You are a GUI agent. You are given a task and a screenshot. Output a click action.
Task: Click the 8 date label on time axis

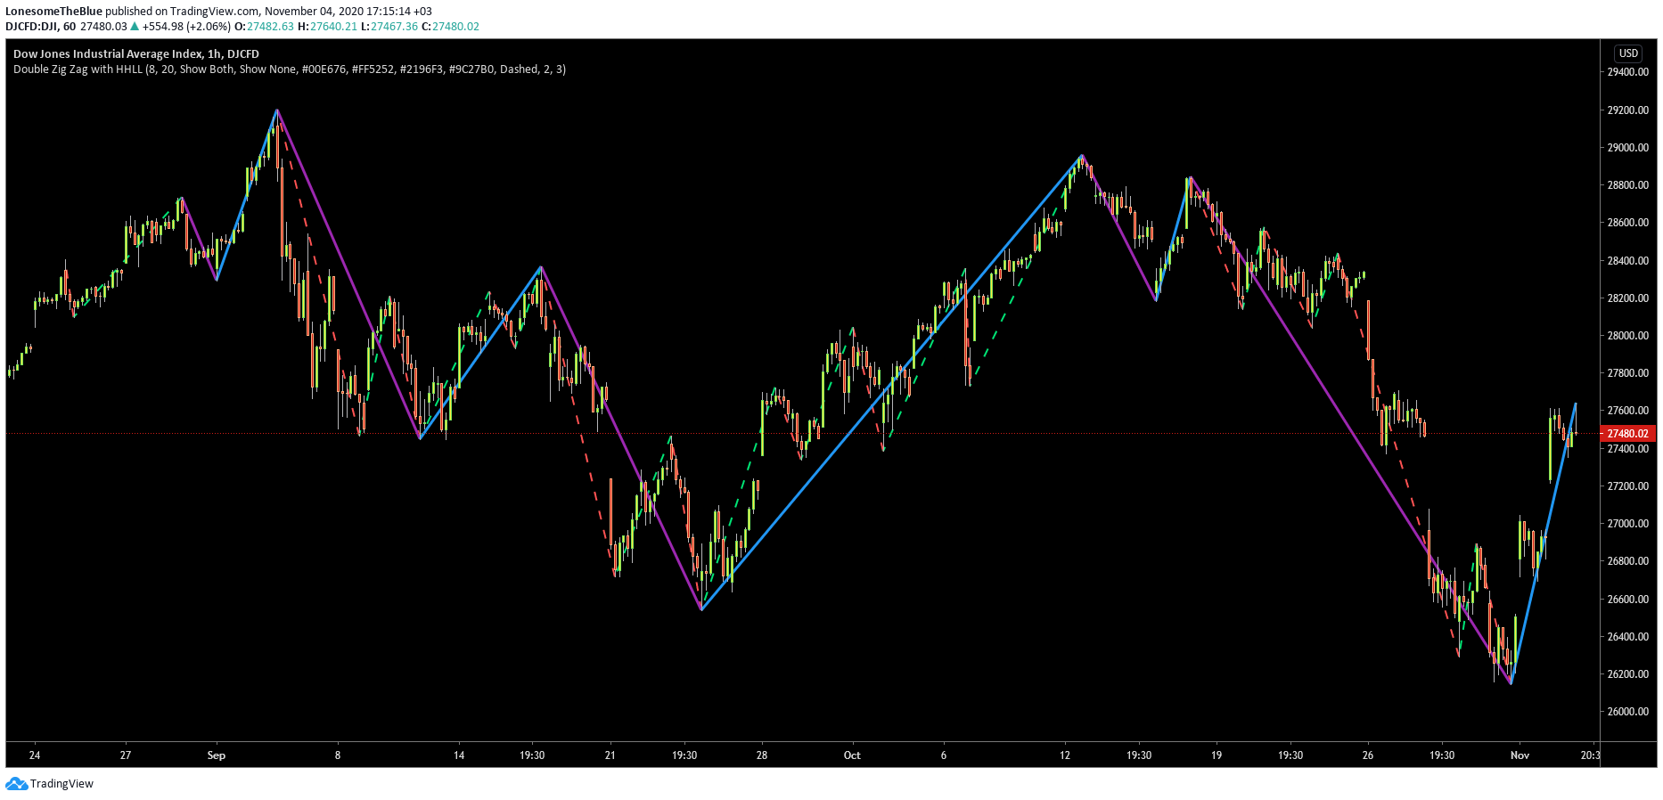tap(338, 755)
